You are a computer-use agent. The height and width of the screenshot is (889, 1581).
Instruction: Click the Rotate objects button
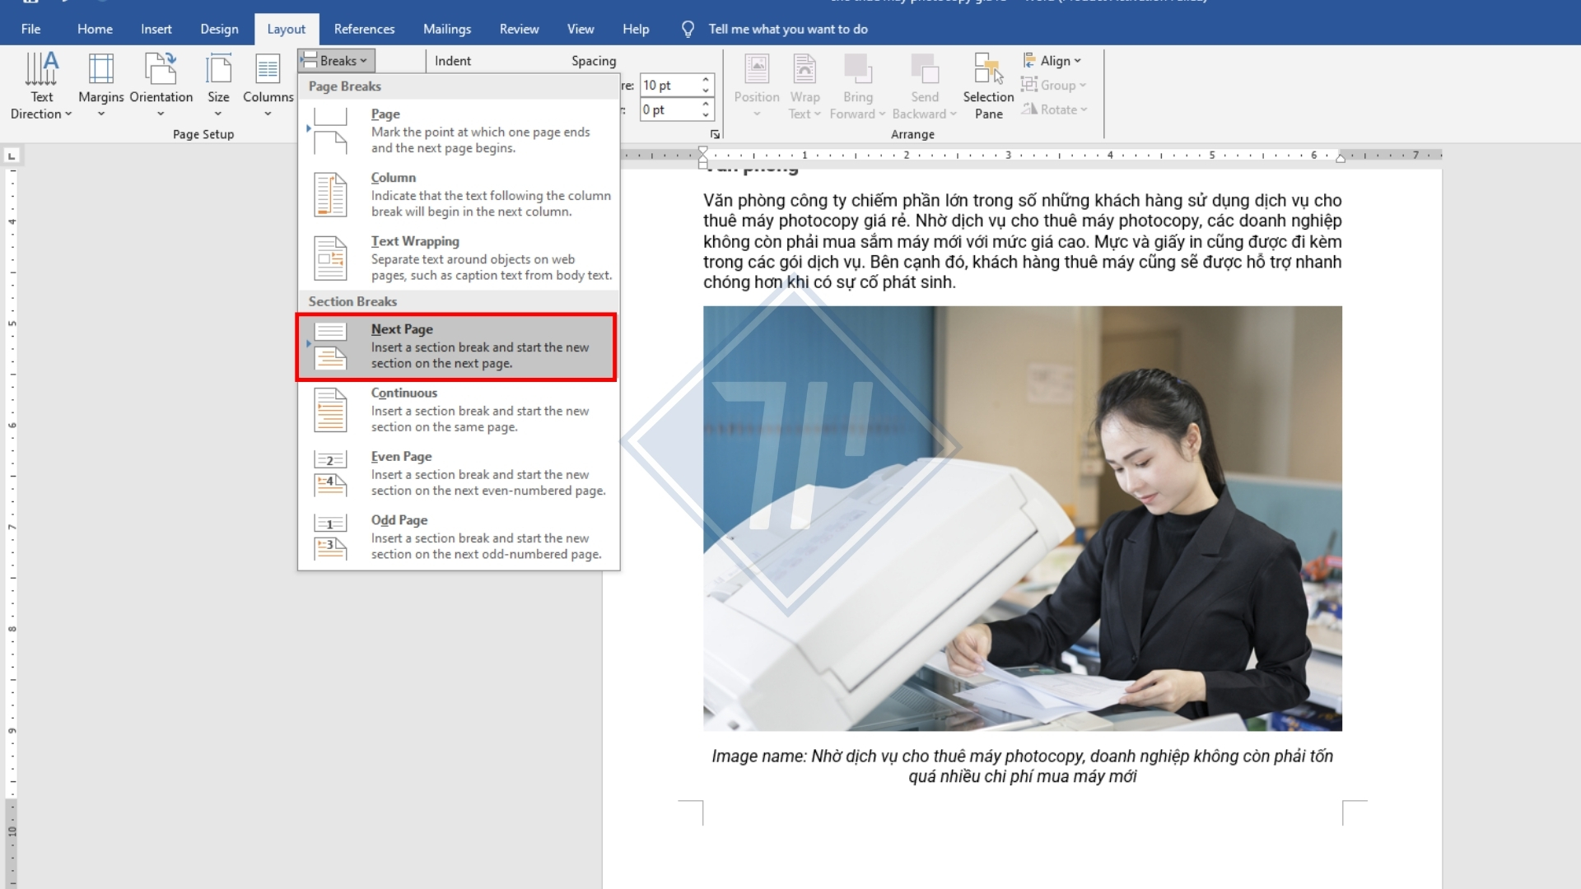pos(1054,109)
